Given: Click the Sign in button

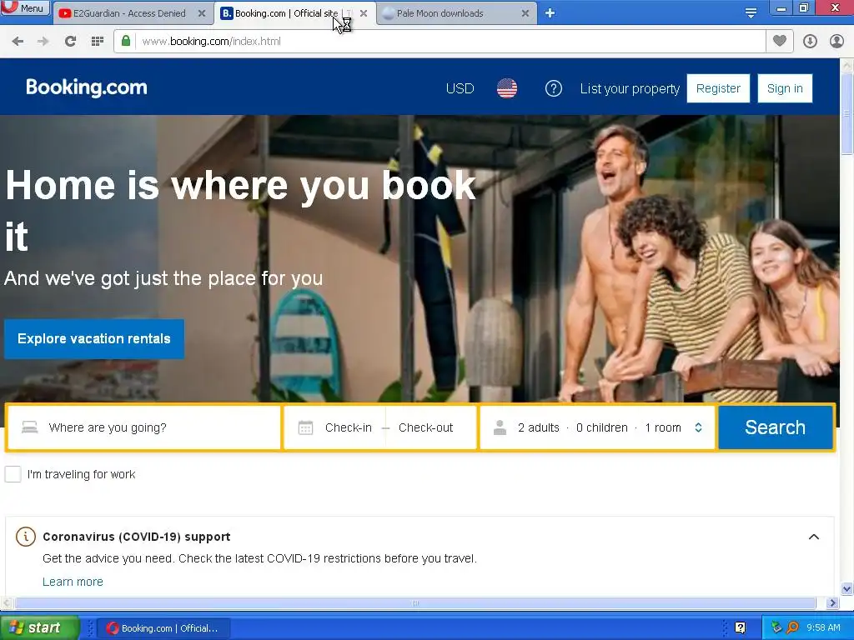Looking at the screenshot, I should tap(785, 88).
